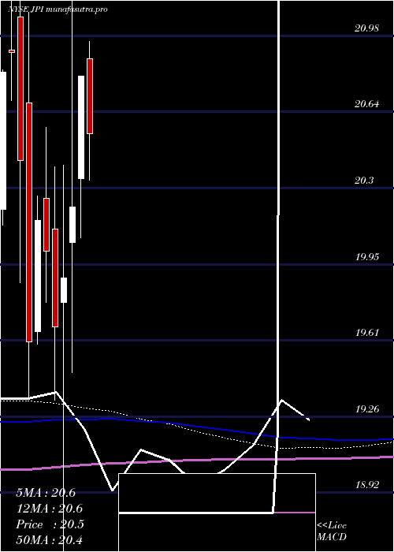The height and width of the screenshot is (552, 394).
Task: Click the 50MA : 20.4 readout
Action: click(x=49, y=540)
